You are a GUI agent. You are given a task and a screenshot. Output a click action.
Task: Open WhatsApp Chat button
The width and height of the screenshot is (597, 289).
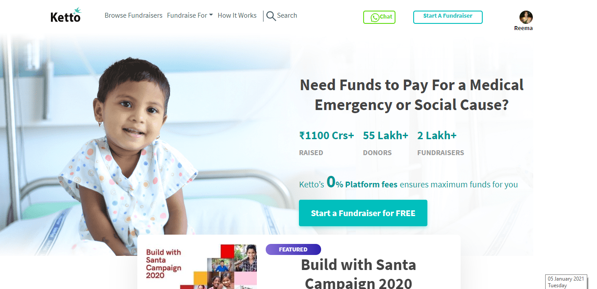pos(379,17)
